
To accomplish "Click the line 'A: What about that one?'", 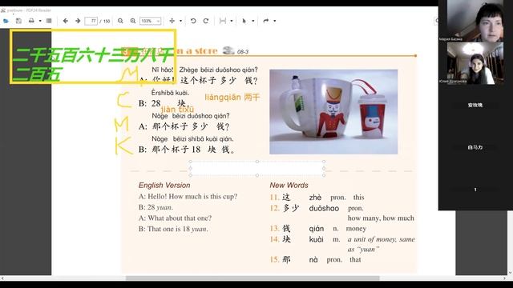I will [x=175, y=218].
